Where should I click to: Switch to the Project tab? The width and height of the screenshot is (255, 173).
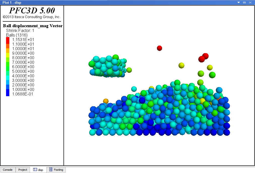pos(23,170)
